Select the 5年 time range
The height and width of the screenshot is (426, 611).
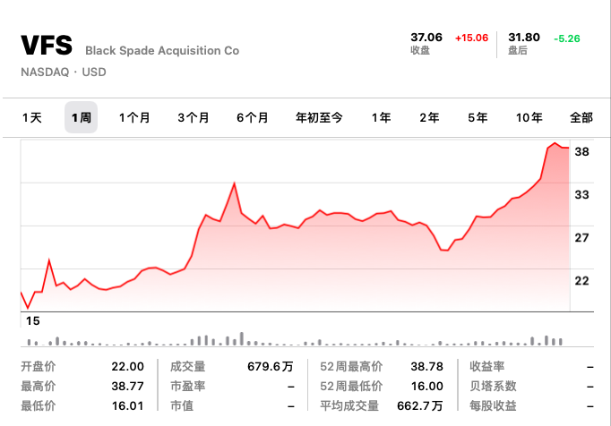point(478,117)
